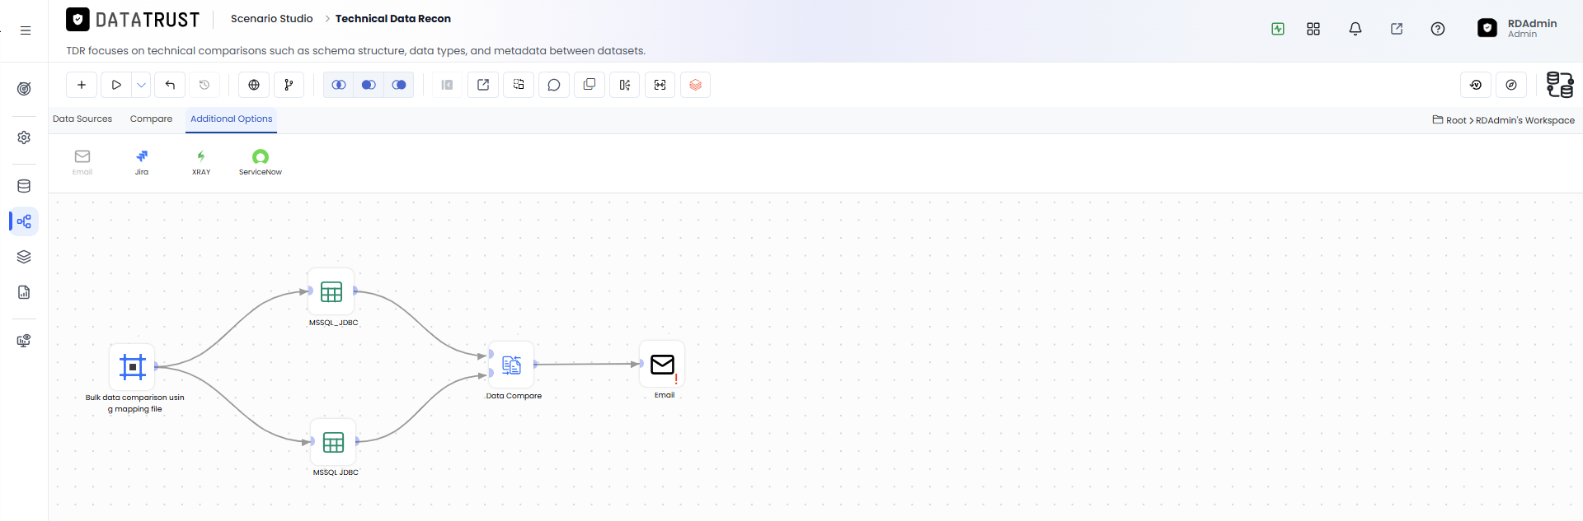Switch to the Data Sources tab
The width and height of the screenshot is (1583, 521).
[x=82, y=119]
